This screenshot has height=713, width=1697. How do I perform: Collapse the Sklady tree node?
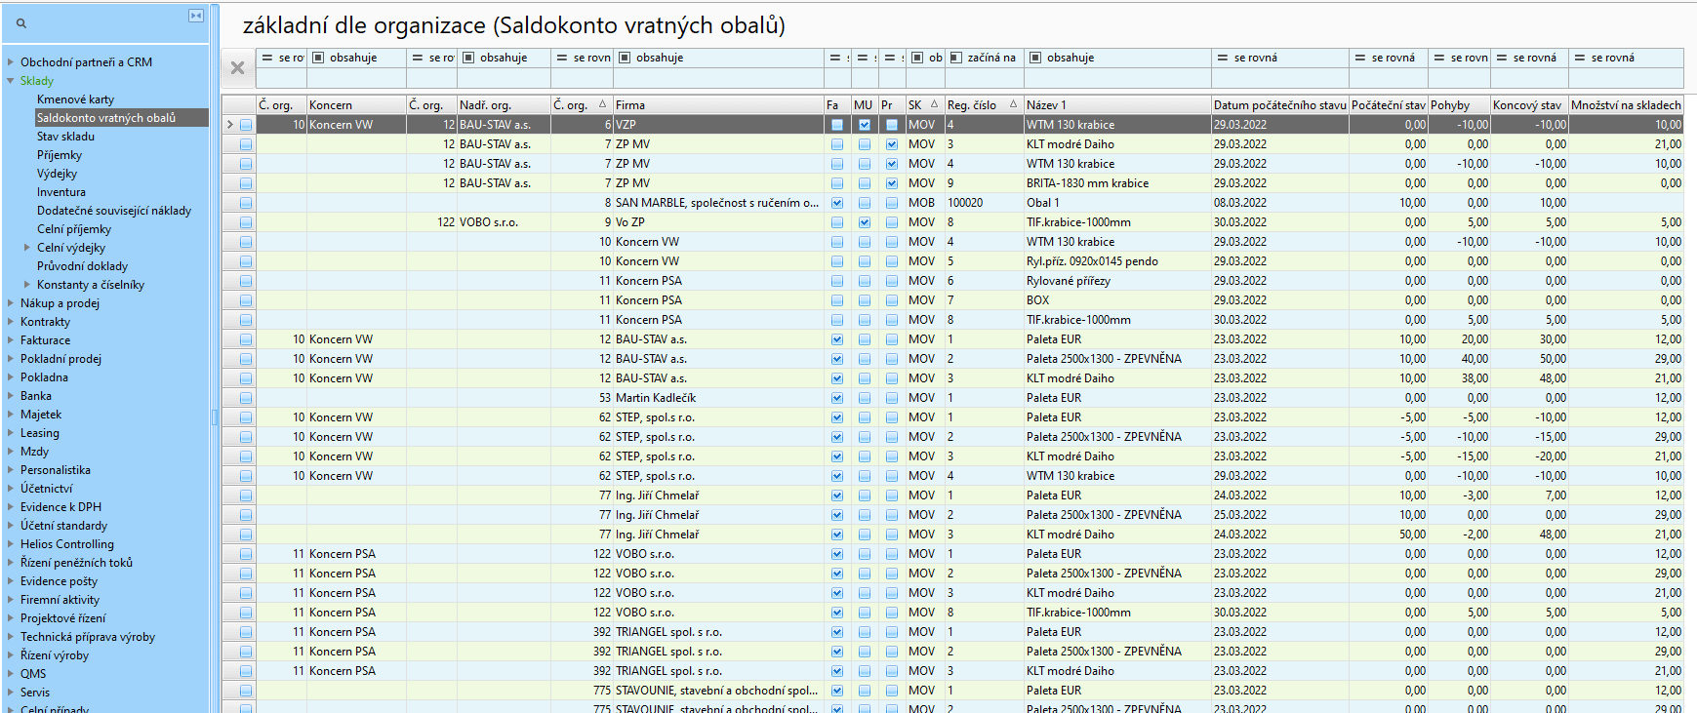11,80
